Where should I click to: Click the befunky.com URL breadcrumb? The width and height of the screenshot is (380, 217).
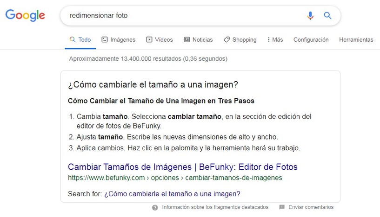click(175, 178)
